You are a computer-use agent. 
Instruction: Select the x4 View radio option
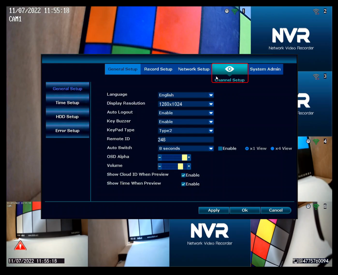point(272,148)
